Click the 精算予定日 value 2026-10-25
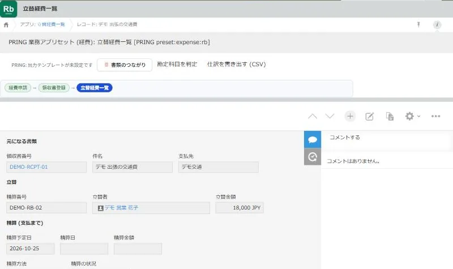 pos(31,249)
